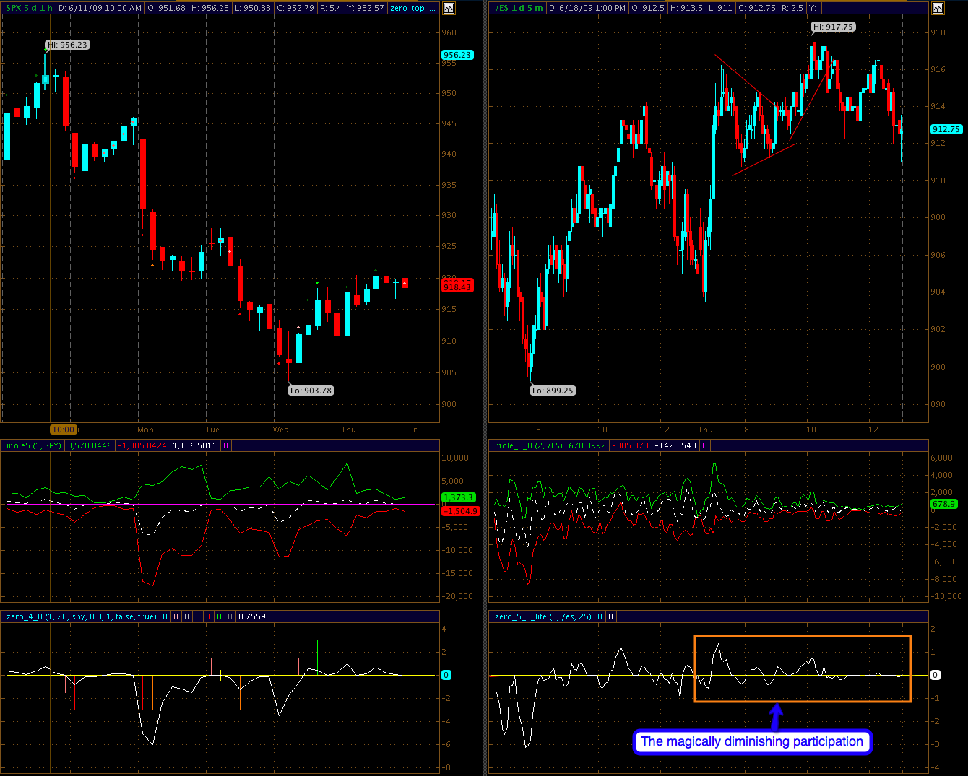968x776 pixels.
Task: Open zero_4_0 study header label
Action: pyautogui.click(x=81, y=616)
